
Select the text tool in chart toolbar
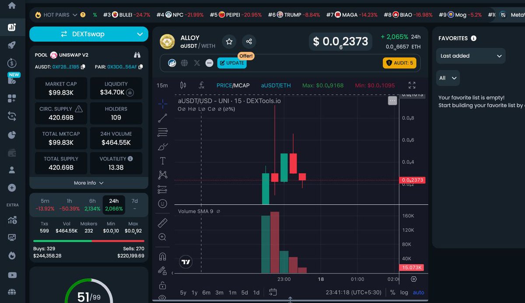162,161
